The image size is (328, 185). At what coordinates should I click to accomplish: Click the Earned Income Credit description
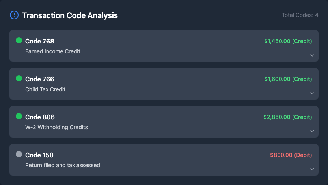pyautogui.click(x=53, y=51)
